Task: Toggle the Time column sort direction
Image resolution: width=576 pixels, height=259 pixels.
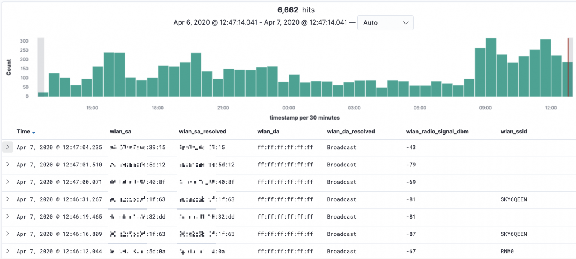Action: (34, 132)
